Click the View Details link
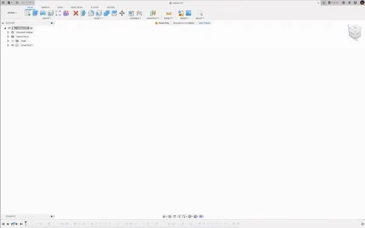The height and width of the screenshot is (228, 365). (204, 23)
